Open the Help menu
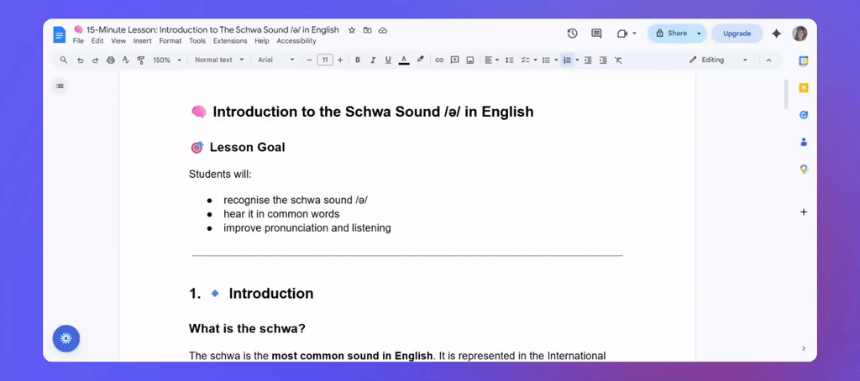 [262, 41]
